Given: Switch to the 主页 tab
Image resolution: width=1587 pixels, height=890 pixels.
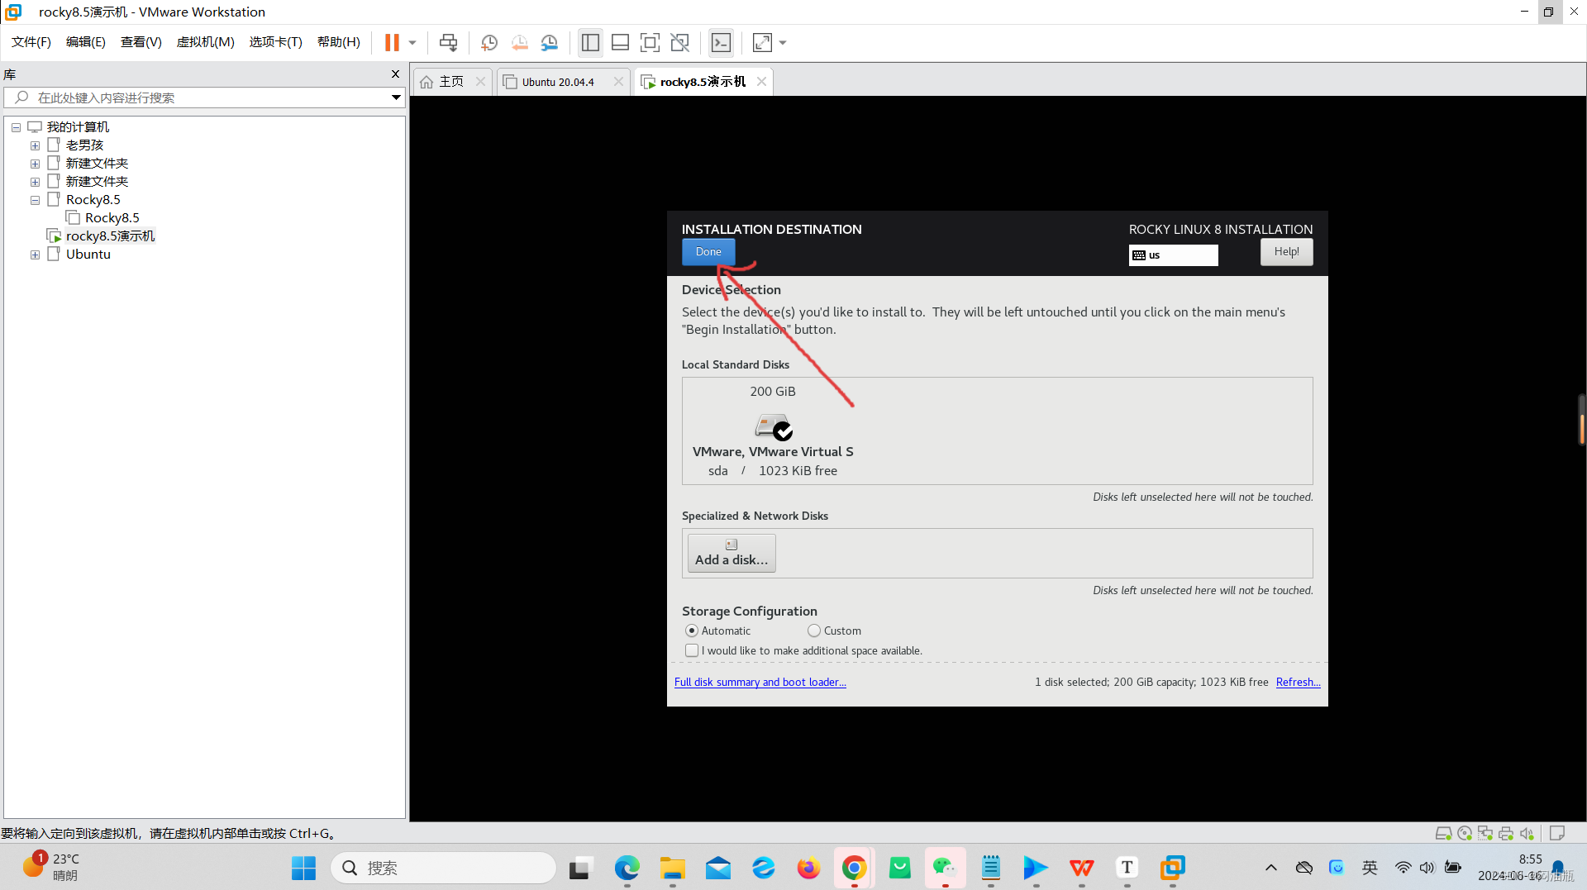Looking at the screenshot, I should coord(451,82).
